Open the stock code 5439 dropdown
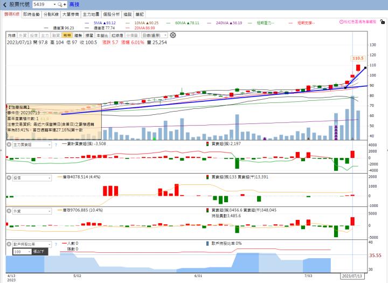Image resolution: width=388 pixels, height=283 pixels. [x=54, y=4]
